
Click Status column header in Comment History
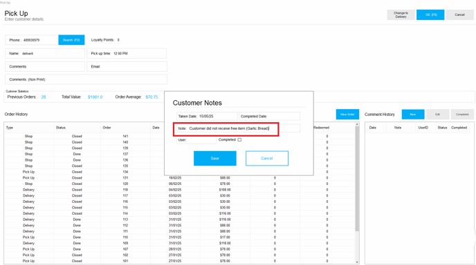coord(442,128)
